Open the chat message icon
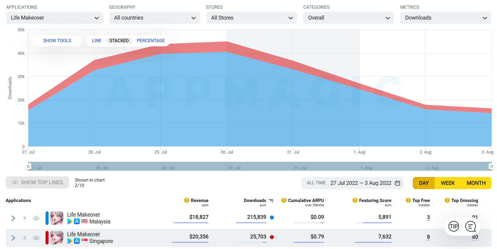 [x=470, y=226]
